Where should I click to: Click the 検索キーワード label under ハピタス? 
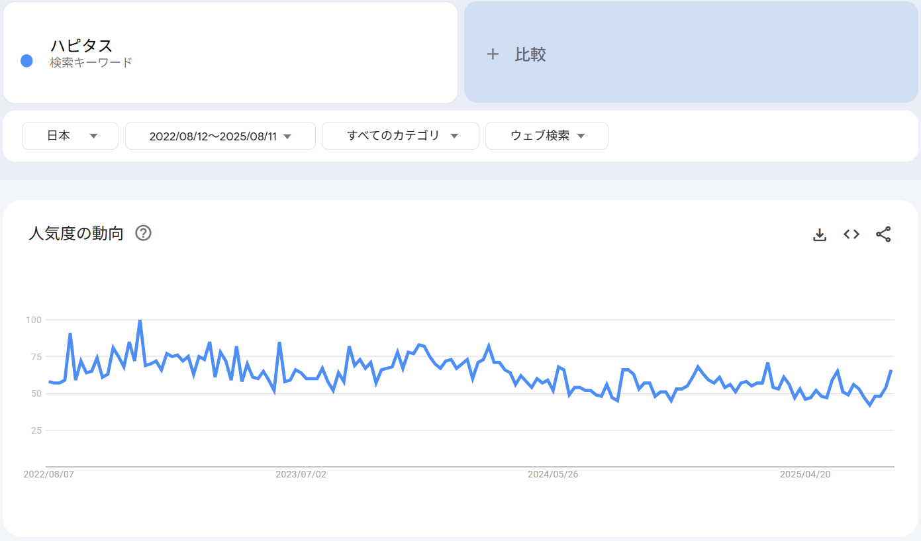(x=91, y=63)
